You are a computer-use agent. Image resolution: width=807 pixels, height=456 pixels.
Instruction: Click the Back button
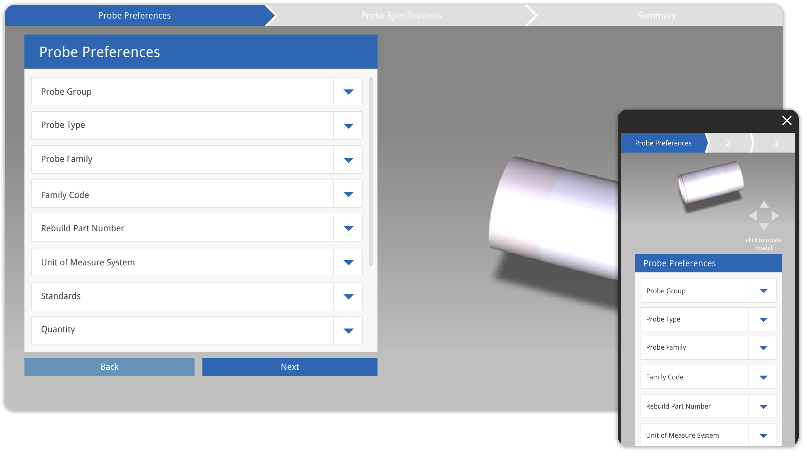109,367
